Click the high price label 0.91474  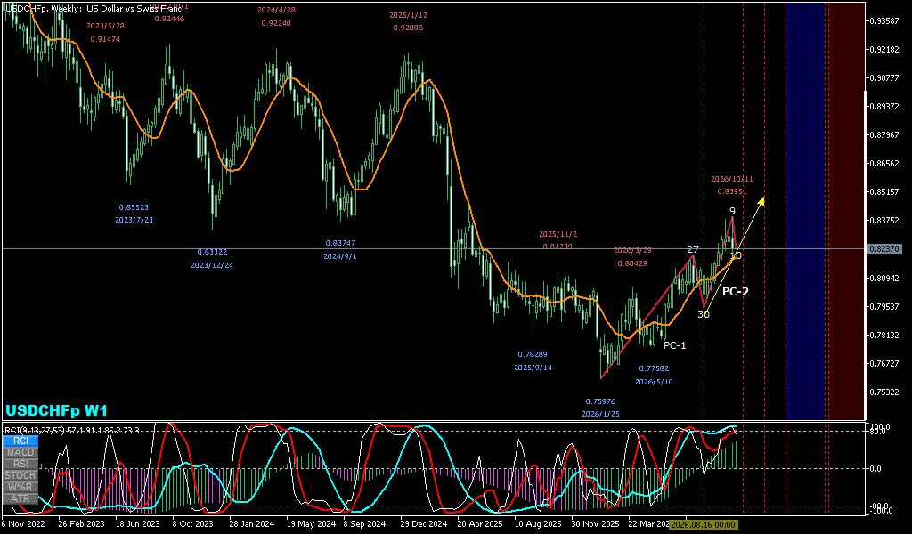click(x=105, y=39)
